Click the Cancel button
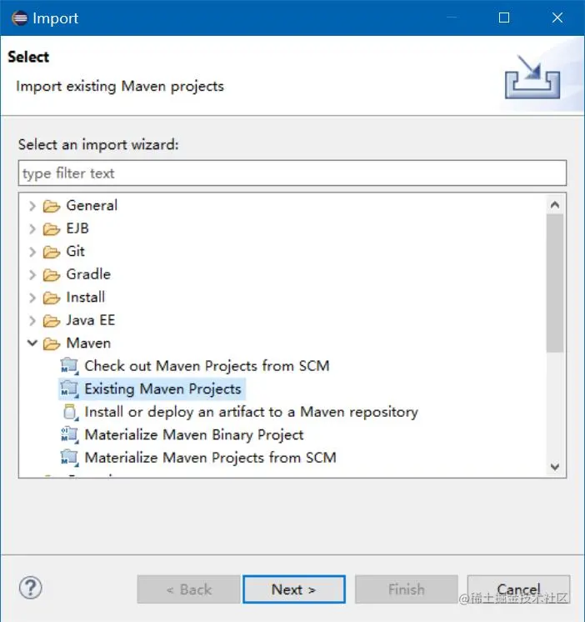The height and width of the screenshot is (622, 585). pos(519,589)
